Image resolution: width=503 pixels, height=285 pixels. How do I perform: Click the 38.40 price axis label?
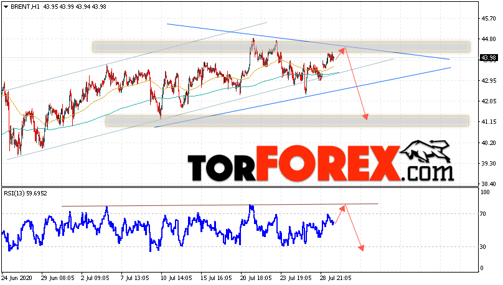coord(488,184)
